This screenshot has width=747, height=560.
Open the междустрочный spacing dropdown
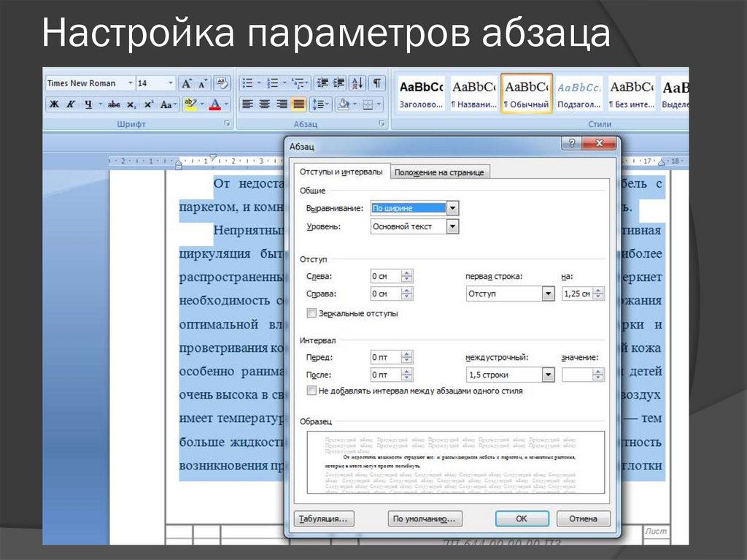[x=548, y=375]
